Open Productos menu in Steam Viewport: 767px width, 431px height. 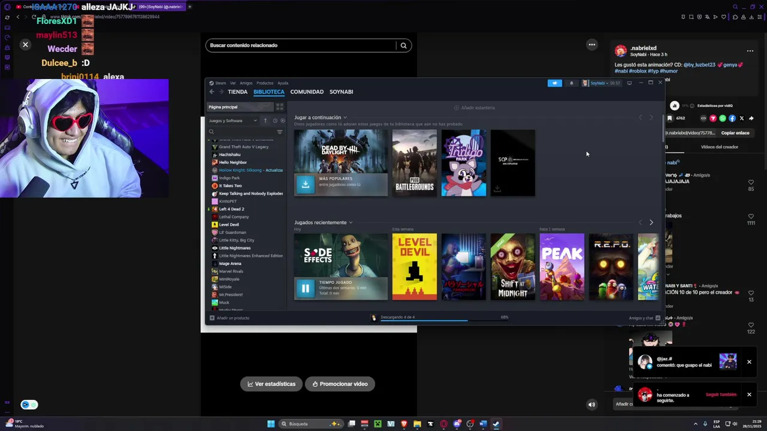pos(265,83)
